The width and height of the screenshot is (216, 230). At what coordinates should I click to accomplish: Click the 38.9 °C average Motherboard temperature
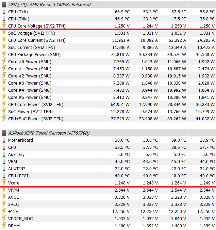[x=207, y=140]
